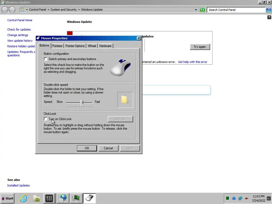Click the green refresh icon in the address bar

point(202,10)
